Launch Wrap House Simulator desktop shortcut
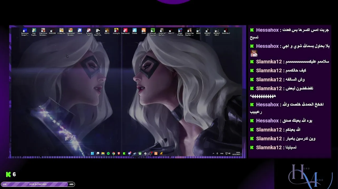The width and height of the screenshot is (338, 189). coord(43,32)
